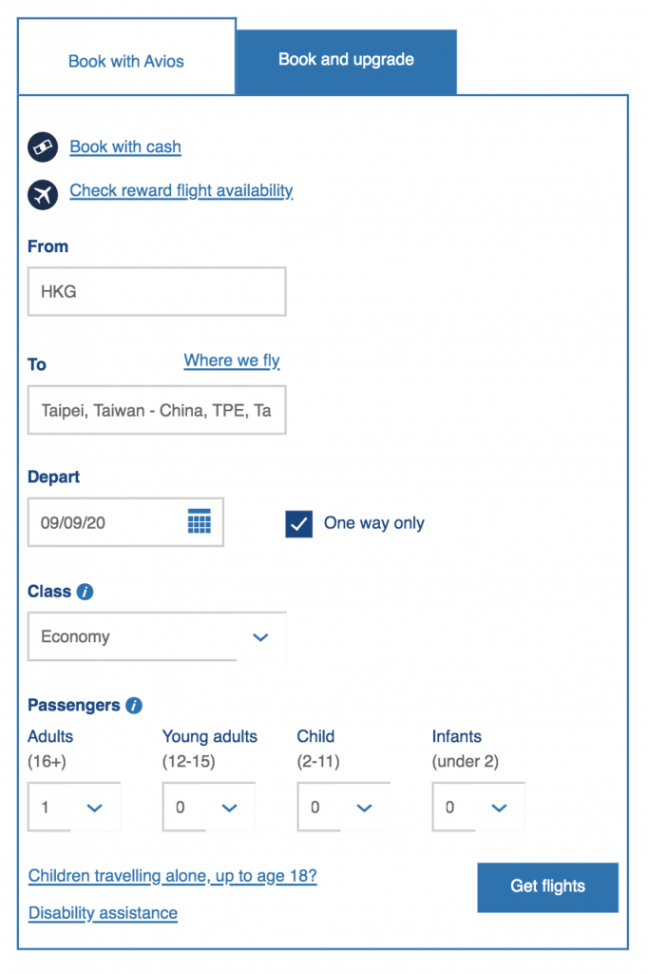Switch to the Book with Avios tab
Viewport: 648px width, 974px height.
point(125,60)
